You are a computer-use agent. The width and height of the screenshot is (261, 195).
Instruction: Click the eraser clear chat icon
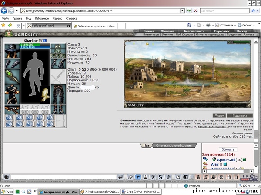[x=130, y=177]
